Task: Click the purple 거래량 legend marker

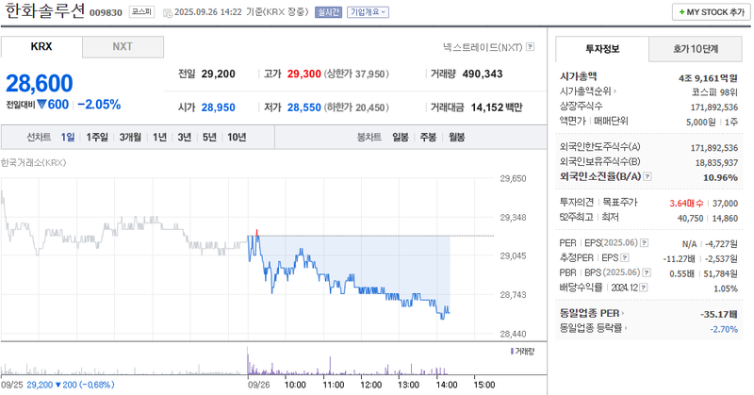Action: [512, 352]
